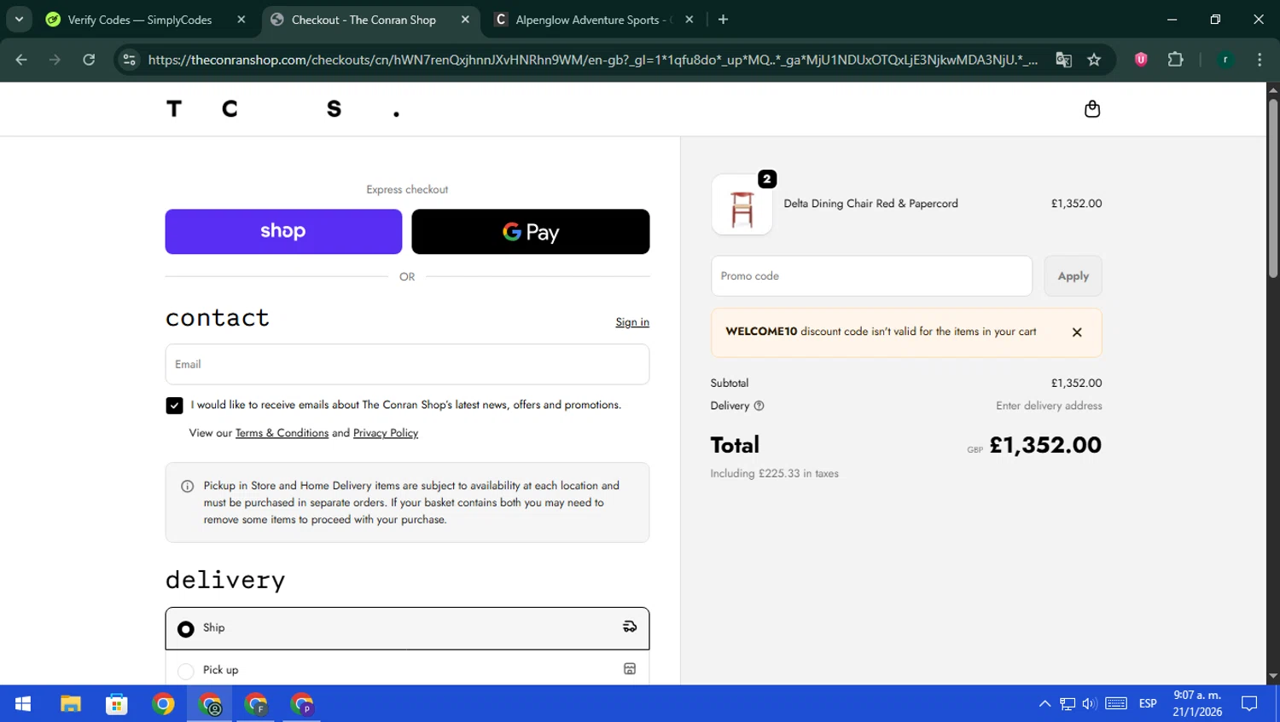Image resolution: width=1280 pixels, height=722 pixels.
Task: Go forward in browser history
Action: (55, 60)
